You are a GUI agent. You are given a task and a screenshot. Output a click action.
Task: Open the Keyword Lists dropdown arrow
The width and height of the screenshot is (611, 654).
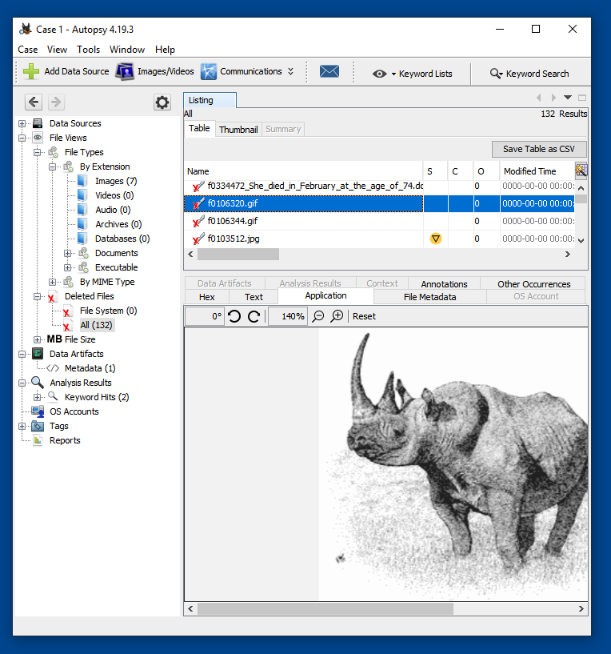point(393,74)
